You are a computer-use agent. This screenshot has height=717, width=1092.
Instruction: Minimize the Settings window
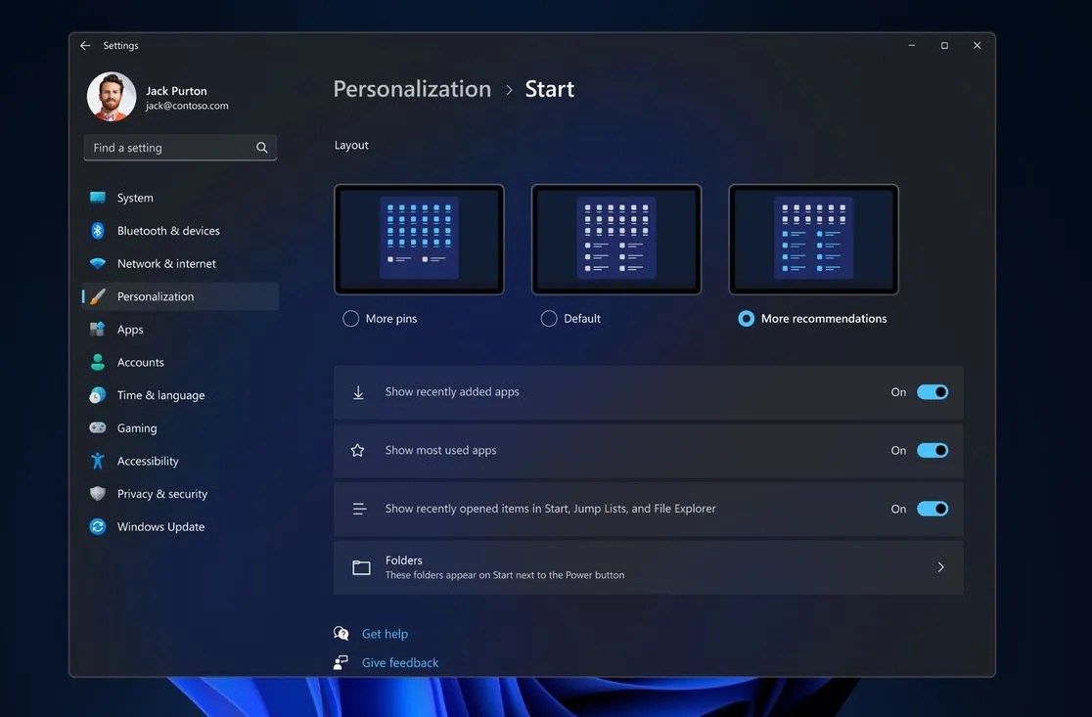(912, 45)
